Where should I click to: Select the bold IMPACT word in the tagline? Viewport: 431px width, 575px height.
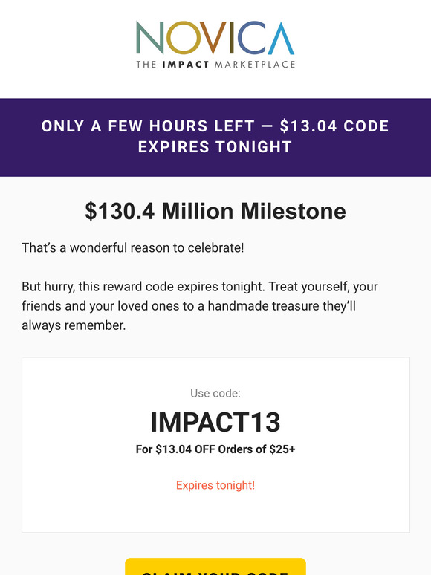click(x=186, y=65)
